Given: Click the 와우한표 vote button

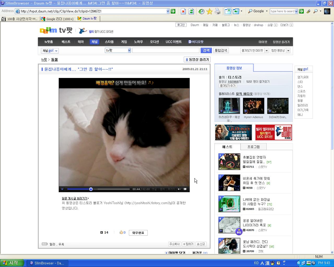Looking at the screenshot, I should pyautogui.click(x=138, y=233).
